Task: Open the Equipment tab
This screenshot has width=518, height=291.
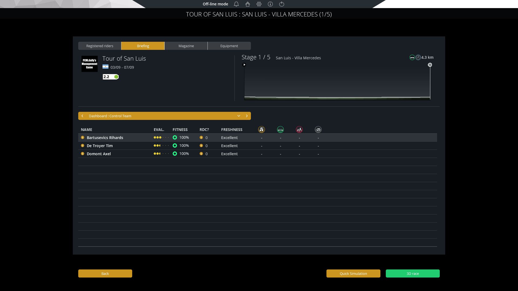Action: 229,46
